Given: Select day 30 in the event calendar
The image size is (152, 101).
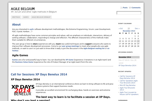Looking at the screenshot, I should tap(138, 46).
